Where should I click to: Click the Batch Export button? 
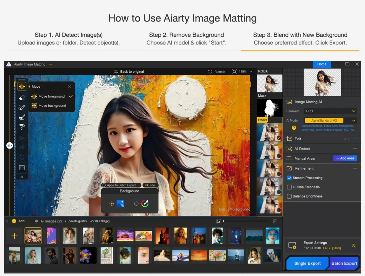344,263
